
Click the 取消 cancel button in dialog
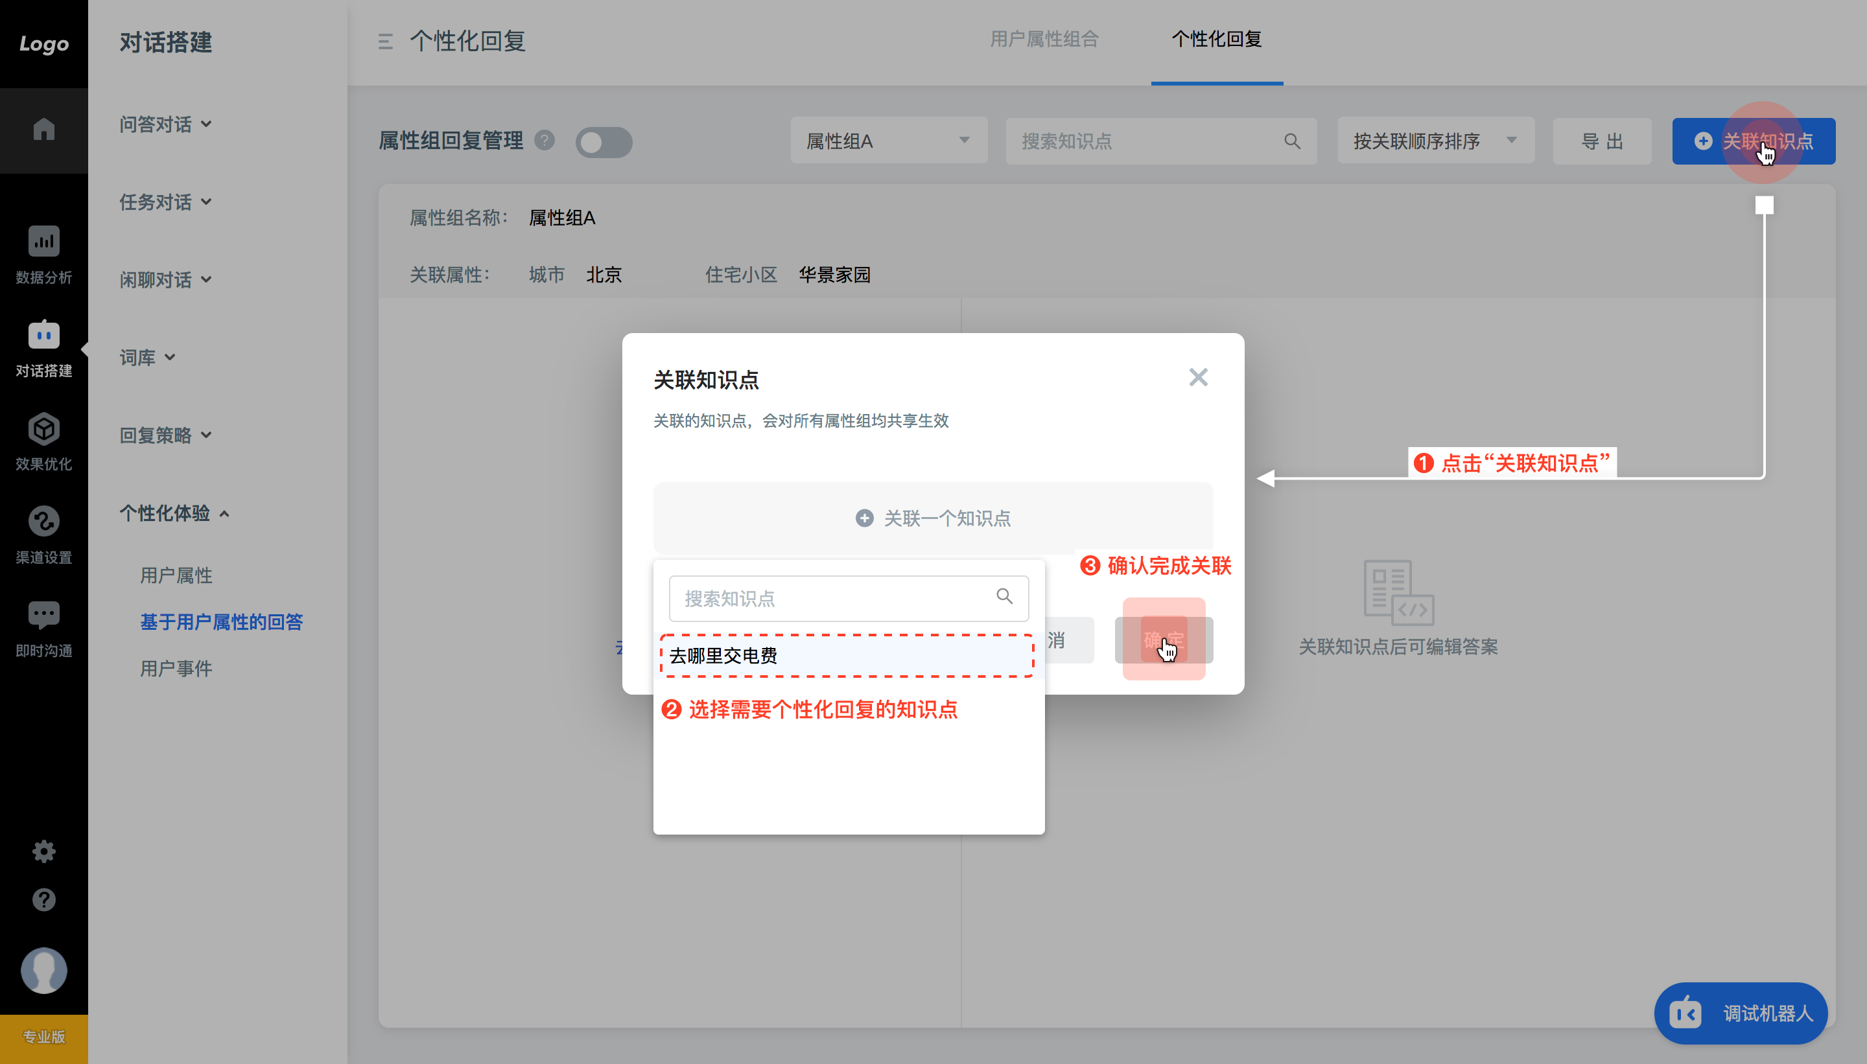click(1069, 640)
